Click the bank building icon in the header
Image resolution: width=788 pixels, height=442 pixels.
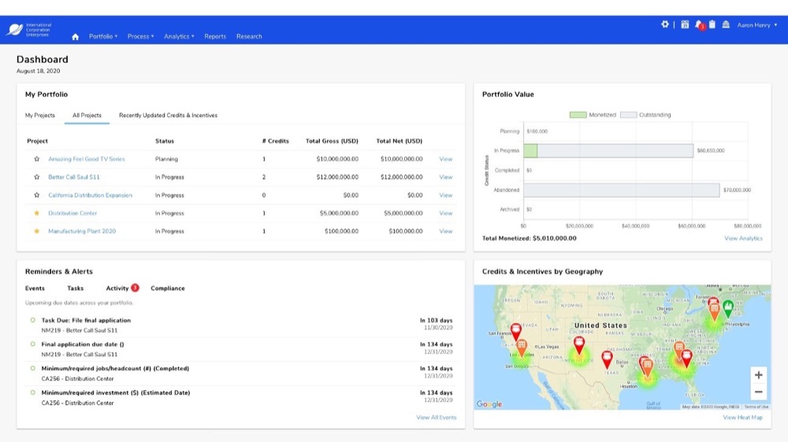point(726,24)
